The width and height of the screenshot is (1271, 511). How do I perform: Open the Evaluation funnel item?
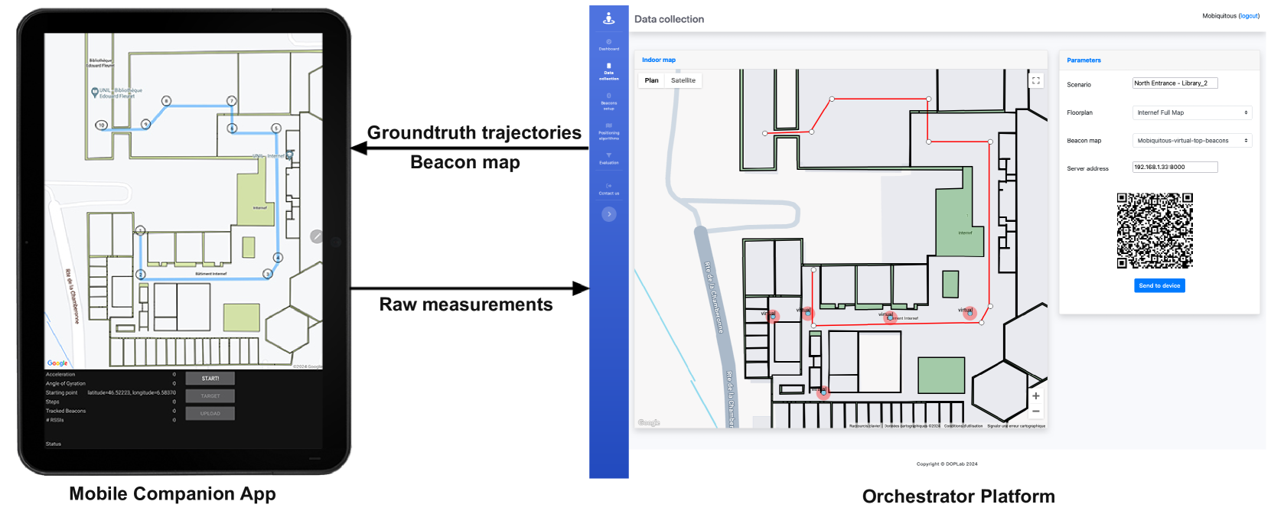click(609, 159)
